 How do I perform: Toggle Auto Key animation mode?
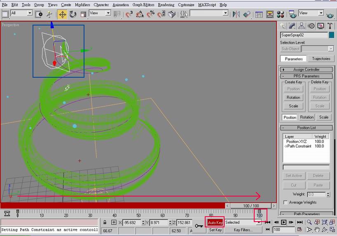pyautogui.click(x=215, y=222)
